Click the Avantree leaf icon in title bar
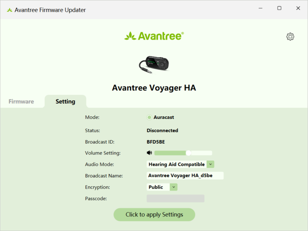The image size is (308, 231). coord(9,10)
